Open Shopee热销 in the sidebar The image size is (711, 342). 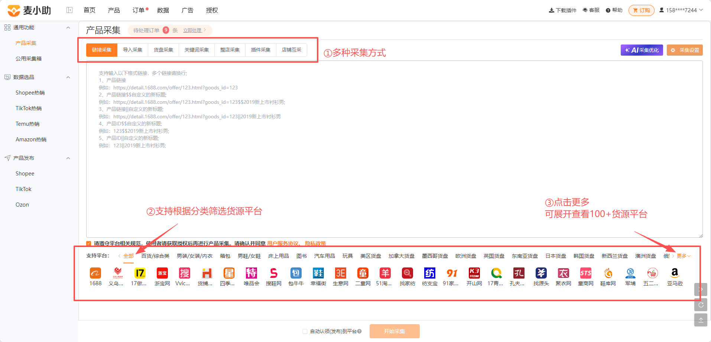pos(30,93)
